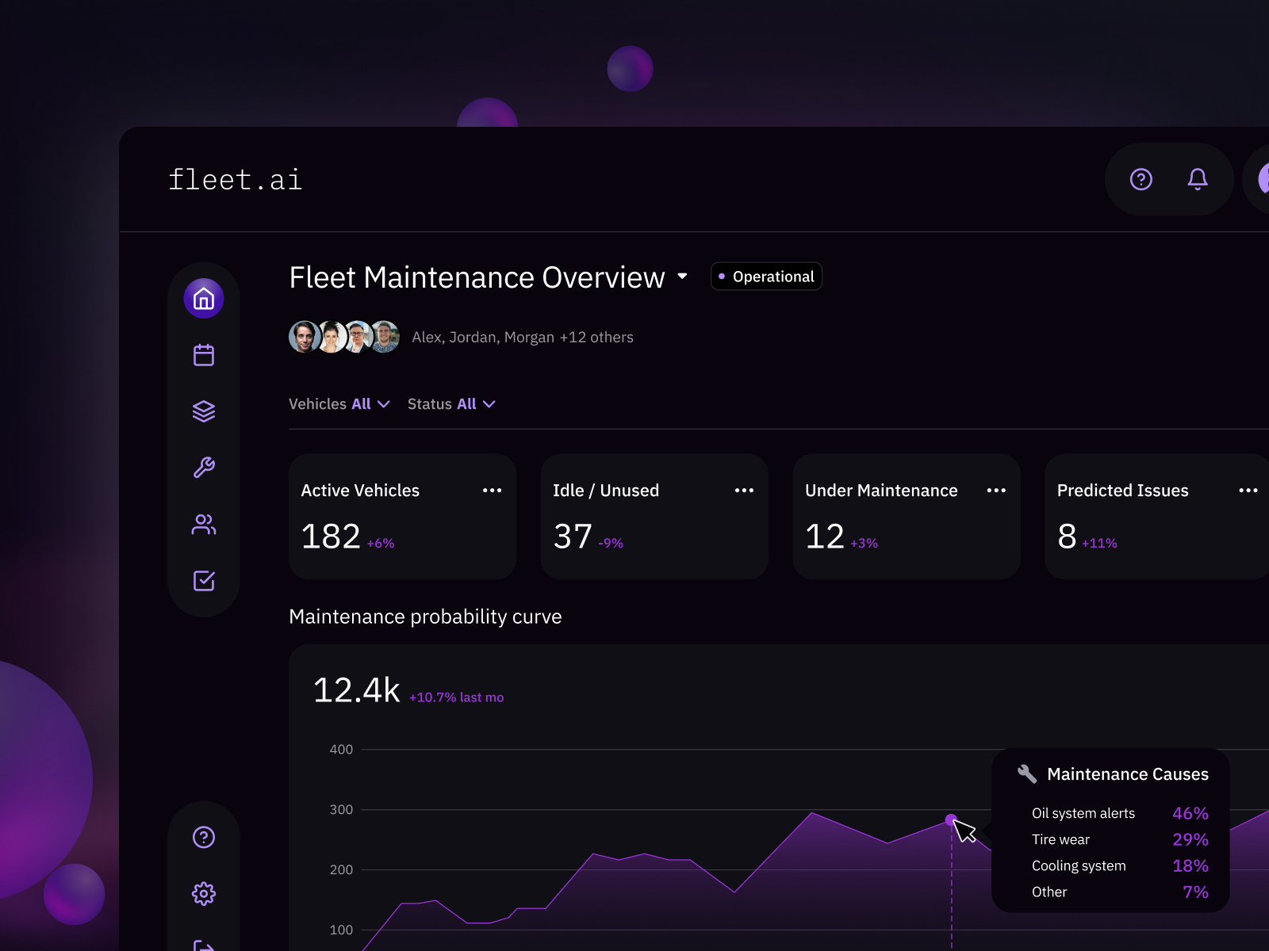Open the Team members icon in the sidebar
This screenshot has width=1269, height=951.
point(204,524)
